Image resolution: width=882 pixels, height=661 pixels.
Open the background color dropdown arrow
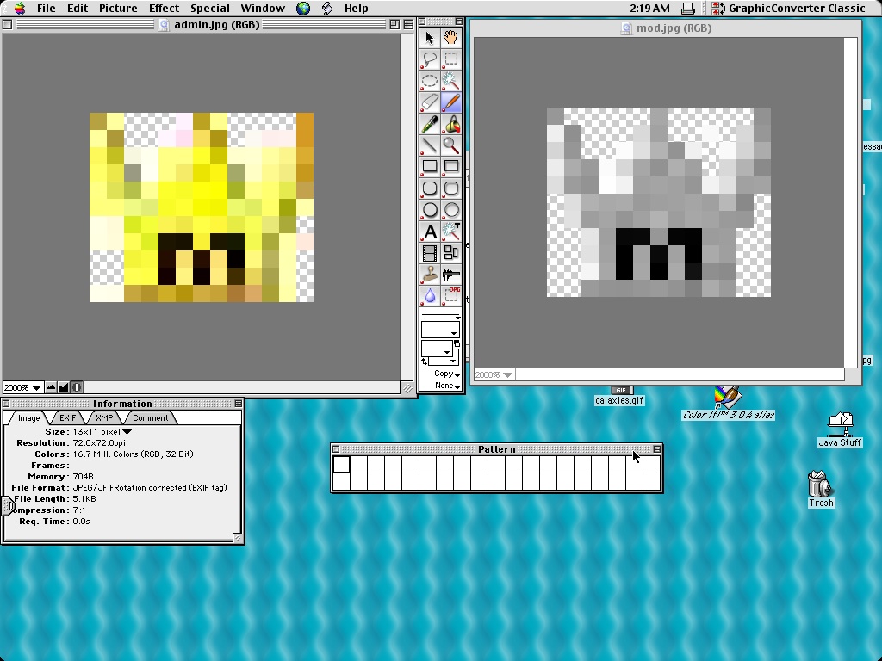[x=453, y=361]
